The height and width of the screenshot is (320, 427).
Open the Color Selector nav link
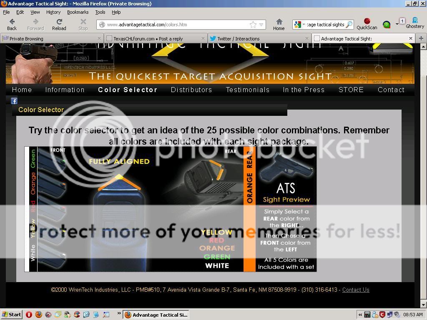(128, 90)
